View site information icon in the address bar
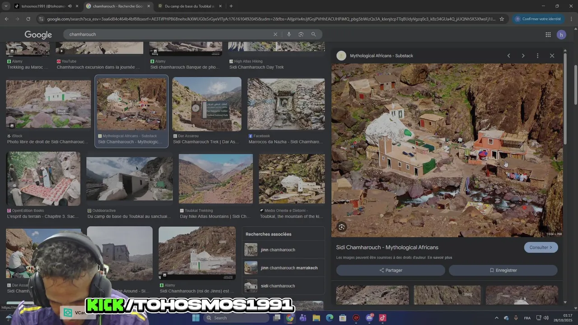This screenshot has height=325, width=578. tap(41, 19)
